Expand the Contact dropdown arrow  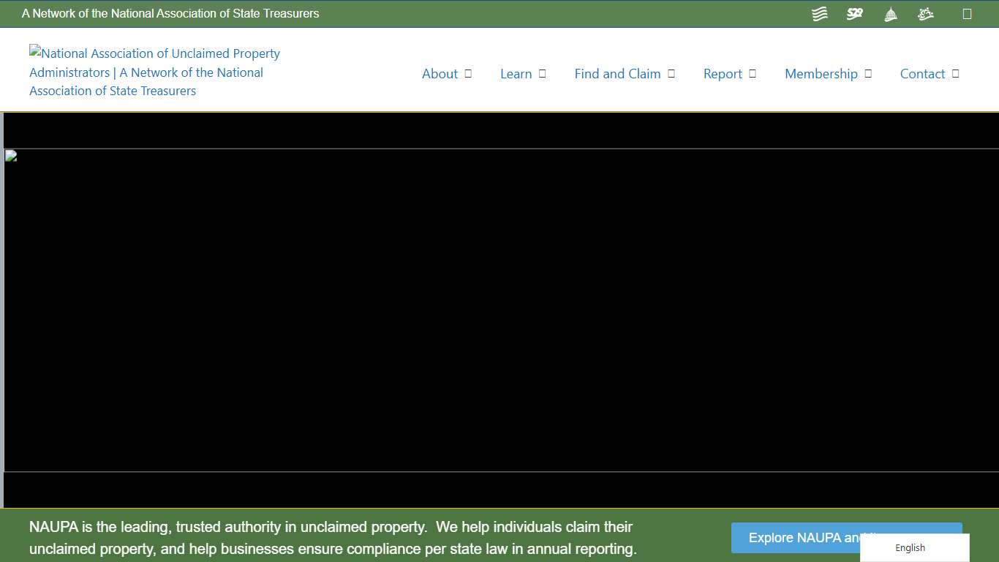click(954, 73)
